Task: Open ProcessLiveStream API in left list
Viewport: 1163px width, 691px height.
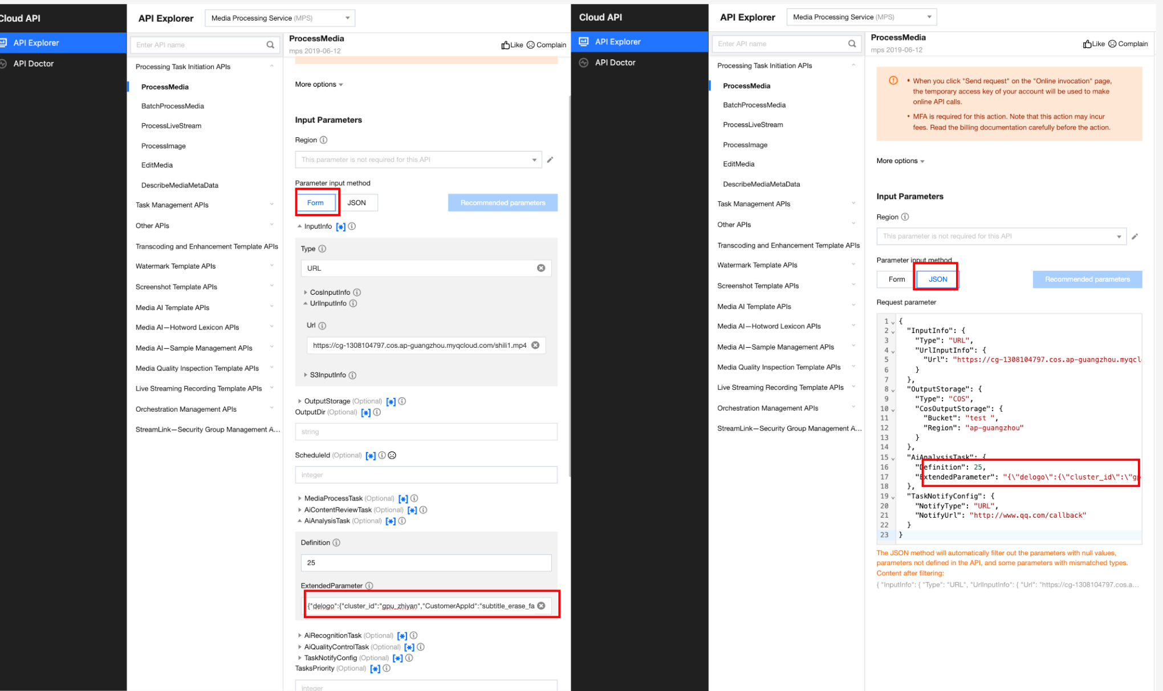Action: 171,125
